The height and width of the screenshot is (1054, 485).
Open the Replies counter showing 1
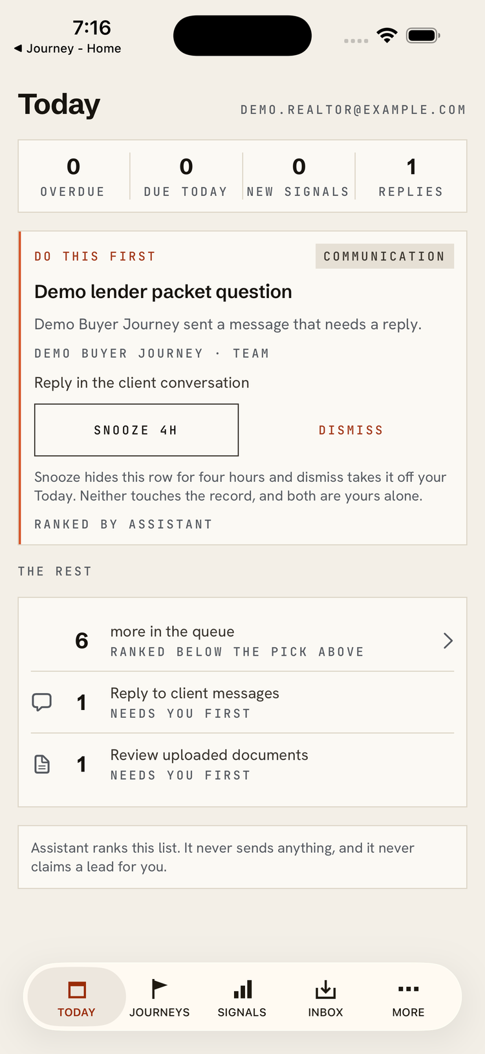[x=411, y=176]
